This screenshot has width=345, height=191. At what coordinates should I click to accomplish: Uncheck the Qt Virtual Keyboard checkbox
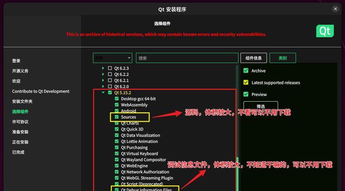[x=116, y=154]
